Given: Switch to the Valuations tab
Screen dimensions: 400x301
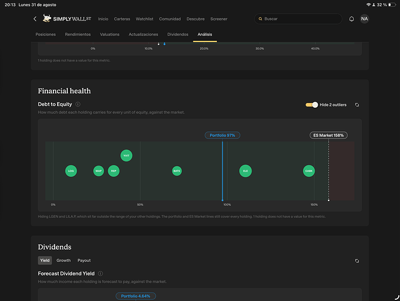Looking at the screenshot, I should (x=110, y=34).
